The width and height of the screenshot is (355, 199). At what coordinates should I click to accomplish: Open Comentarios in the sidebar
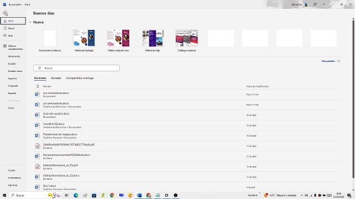tap(14, 178)
